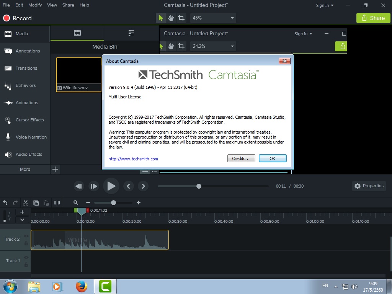Redo action in timeline toolbar

pos(15,203)
